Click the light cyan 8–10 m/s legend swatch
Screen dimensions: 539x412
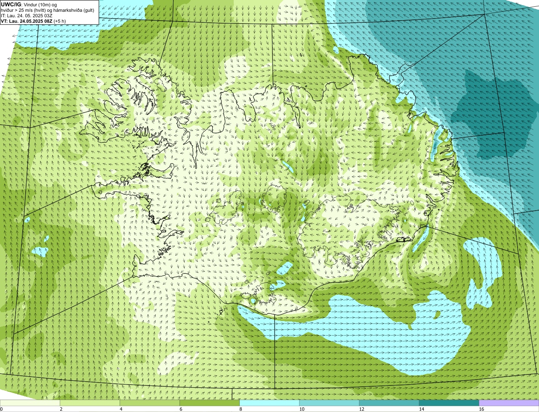[x=269, y=403]
